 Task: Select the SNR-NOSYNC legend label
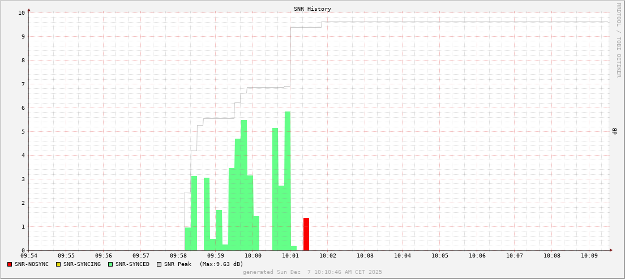pyautogui.click(x=32, y=264)
